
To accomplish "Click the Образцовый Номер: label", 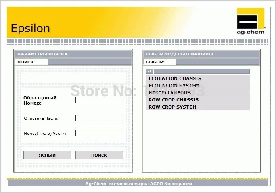I will 40,100.
